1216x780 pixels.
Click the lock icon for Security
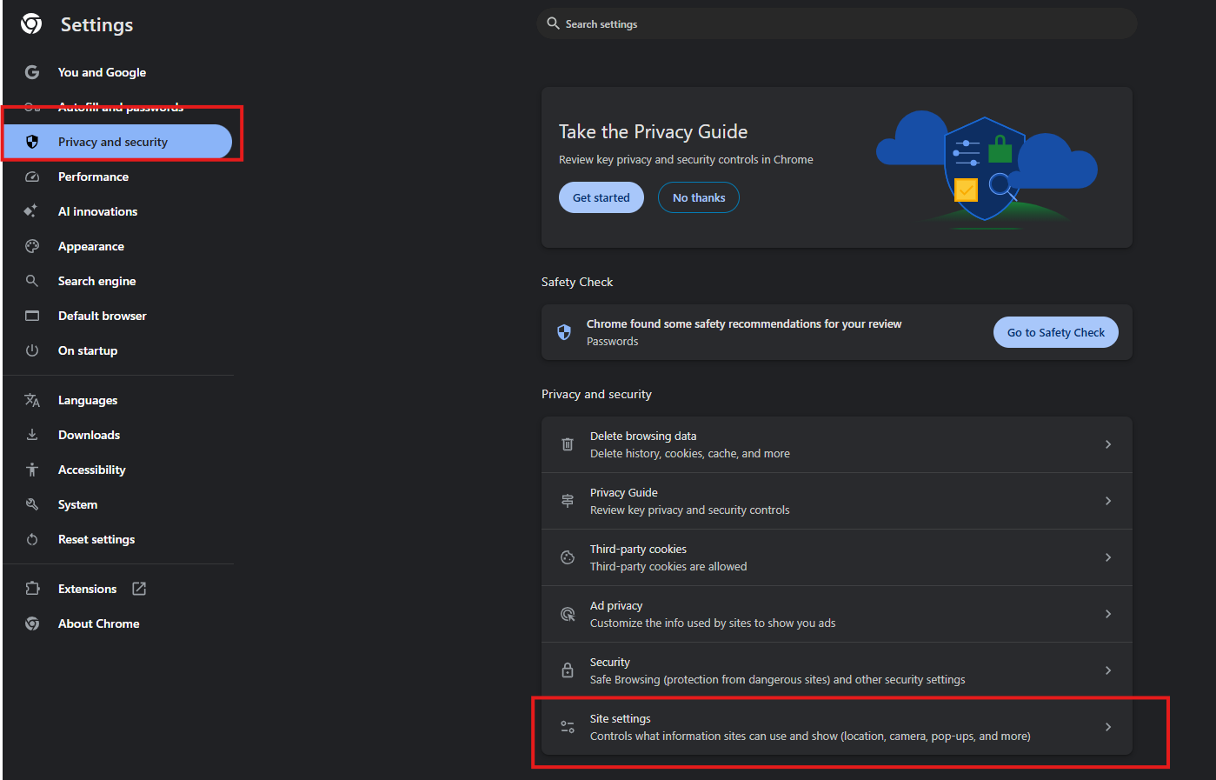pos(568,670)
